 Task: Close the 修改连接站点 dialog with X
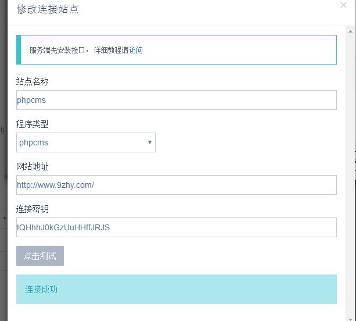[343, 5]
